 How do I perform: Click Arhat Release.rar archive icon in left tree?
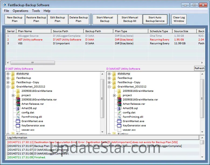(x=18, y=104)
